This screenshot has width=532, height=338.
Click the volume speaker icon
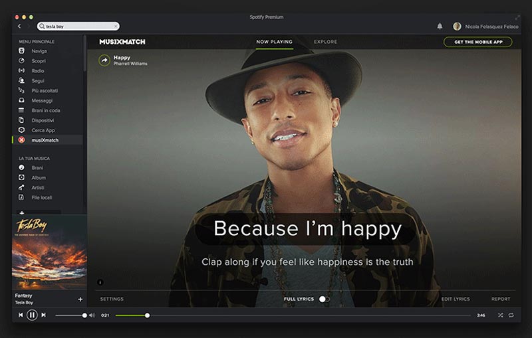tap(92, 315)
